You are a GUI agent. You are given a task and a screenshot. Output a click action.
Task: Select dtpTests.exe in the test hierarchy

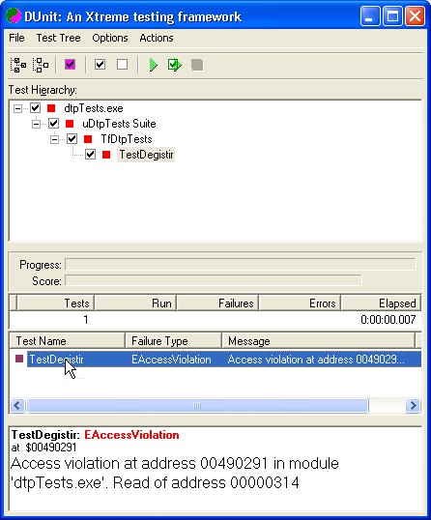(94, 108)
